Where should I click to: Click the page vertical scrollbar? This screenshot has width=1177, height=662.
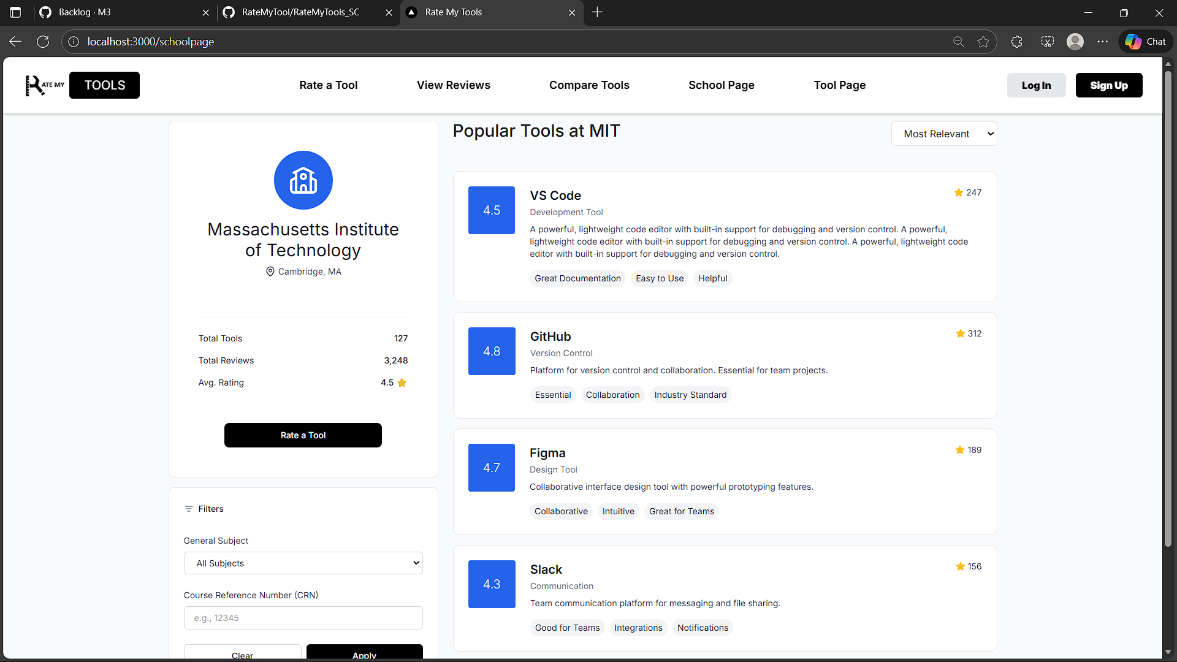pyautogui.click(x=1168, y=306)
